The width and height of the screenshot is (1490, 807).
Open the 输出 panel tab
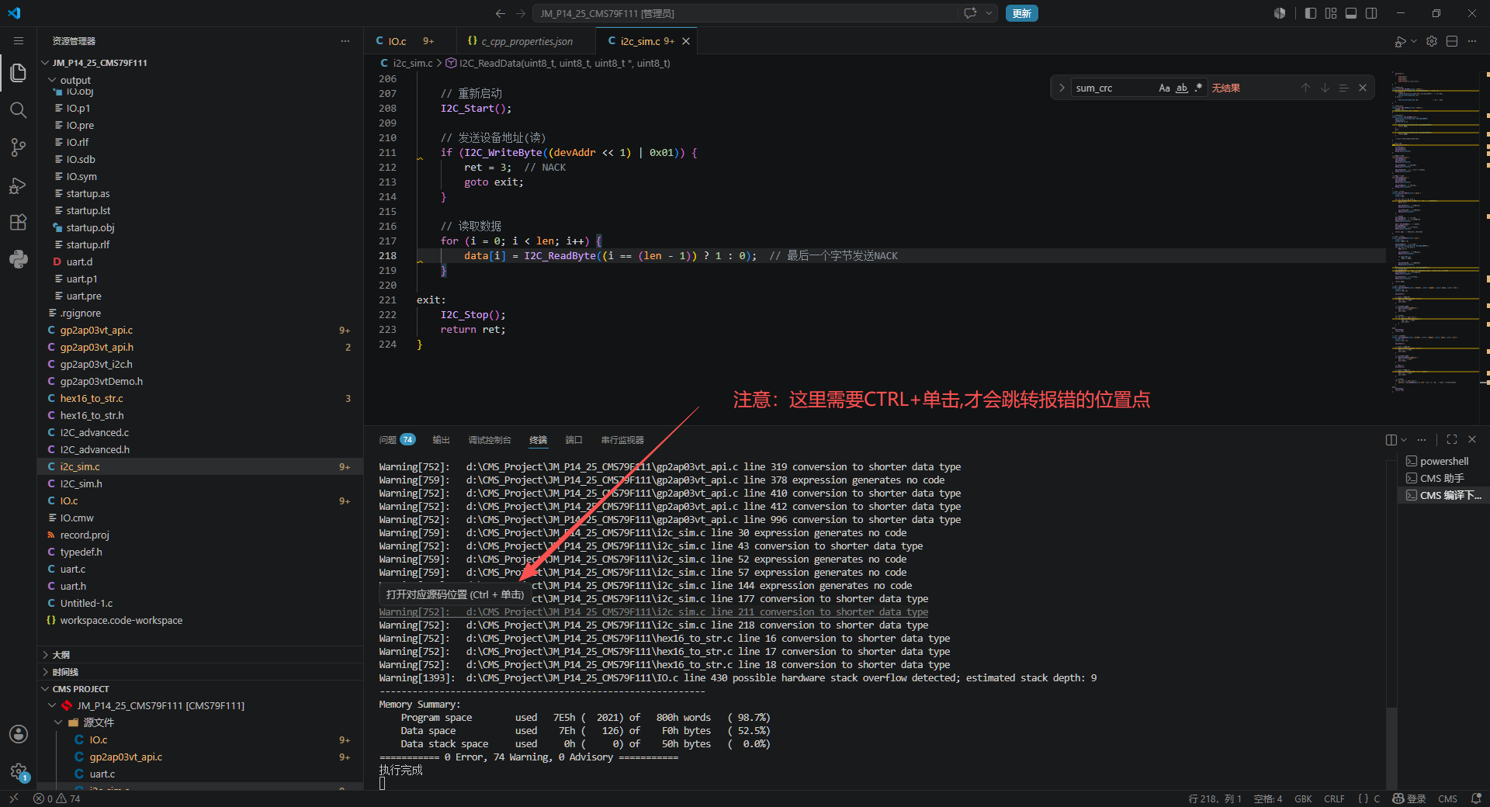pyautogui.click(x=441, y=440)
